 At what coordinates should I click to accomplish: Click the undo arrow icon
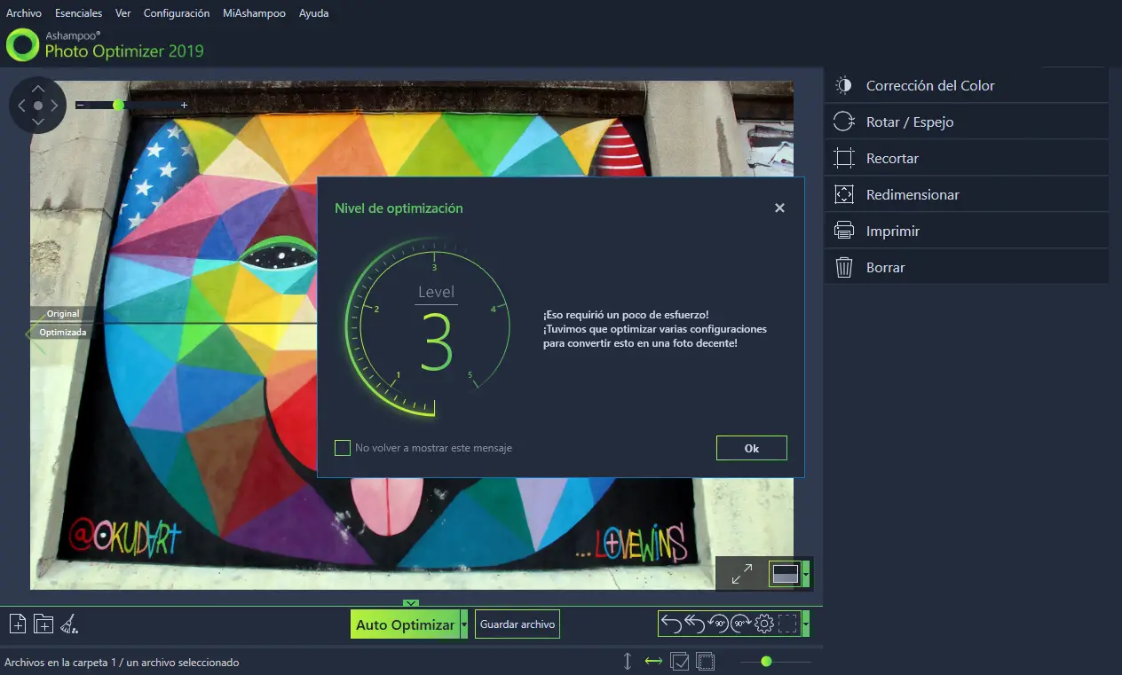tap(672, 624)
